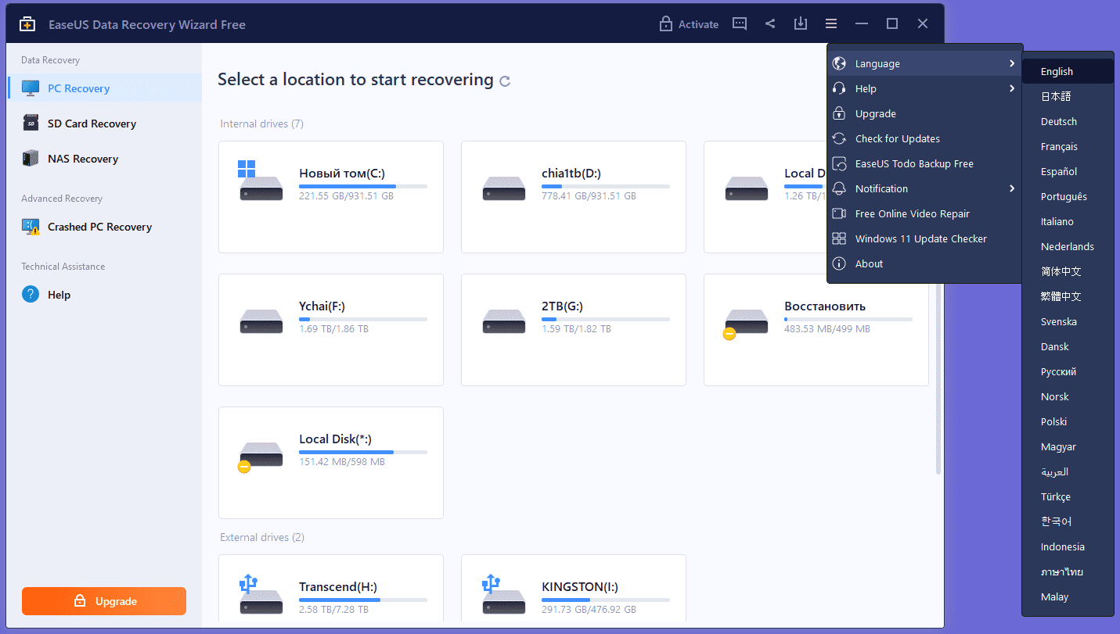This screenshot has width=1120, height=634.
Task: Click the drive icon for Ychai(F:)
Action: click(x=261, y=321)
